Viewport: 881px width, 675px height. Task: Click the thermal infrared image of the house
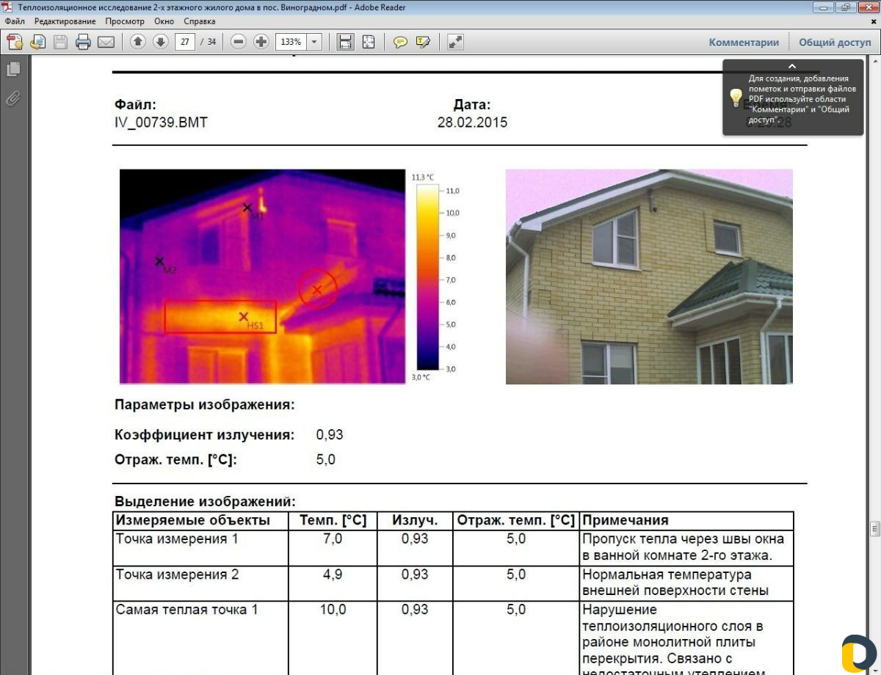point(262,277)
